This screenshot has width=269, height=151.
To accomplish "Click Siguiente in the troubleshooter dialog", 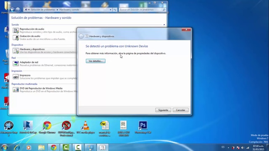I will (x=163, y=110).
